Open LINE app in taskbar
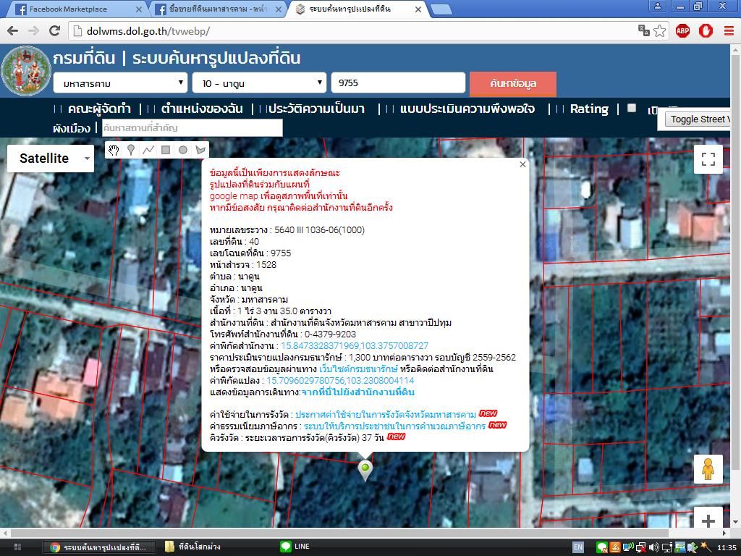Viewport: 741px width, 556px height. click(x=295, y=547)
